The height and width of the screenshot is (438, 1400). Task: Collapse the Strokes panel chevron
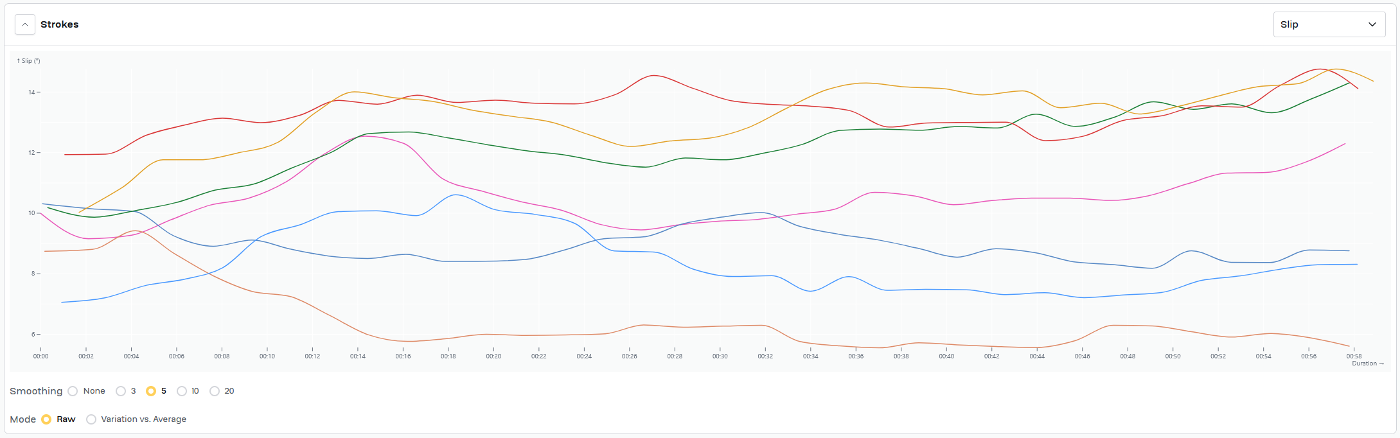point(25,24)
